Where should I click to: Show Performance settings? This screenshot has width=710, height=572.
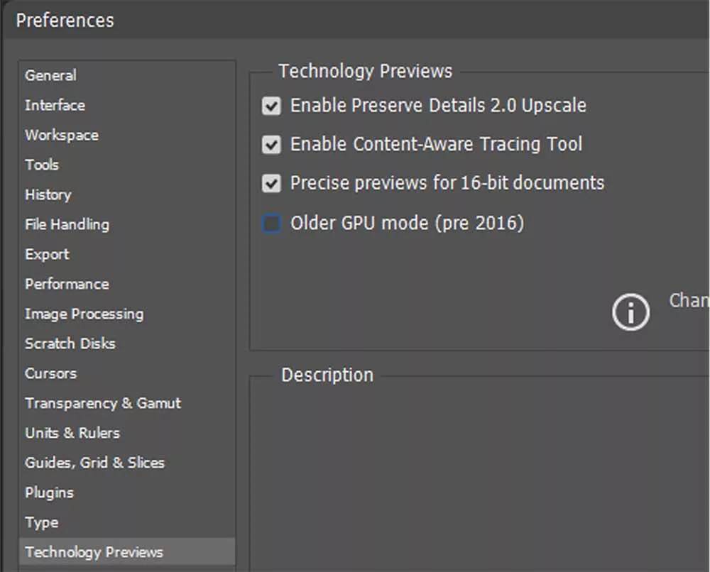click(x=67, y=284)
